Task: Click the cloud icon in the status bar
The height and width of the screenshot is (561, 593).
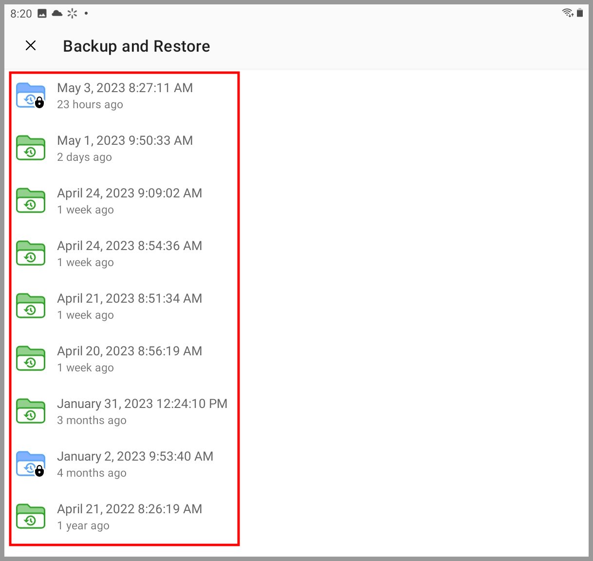Action: 58,13
